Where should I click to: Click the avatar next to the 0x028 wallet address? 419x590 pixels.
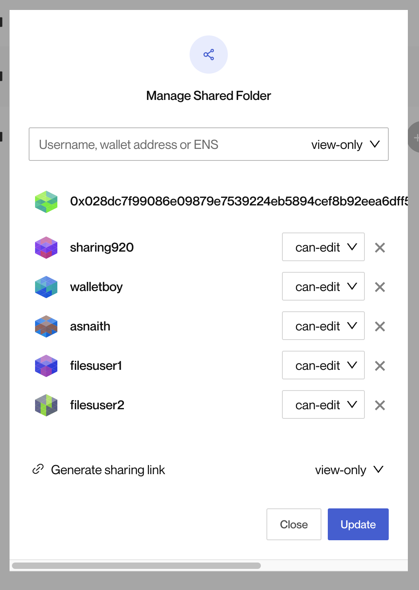46,202
